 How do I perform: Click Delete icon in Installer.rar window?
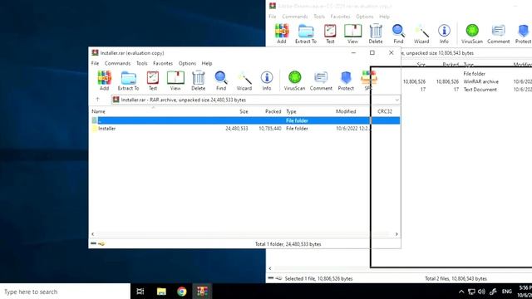198,81
